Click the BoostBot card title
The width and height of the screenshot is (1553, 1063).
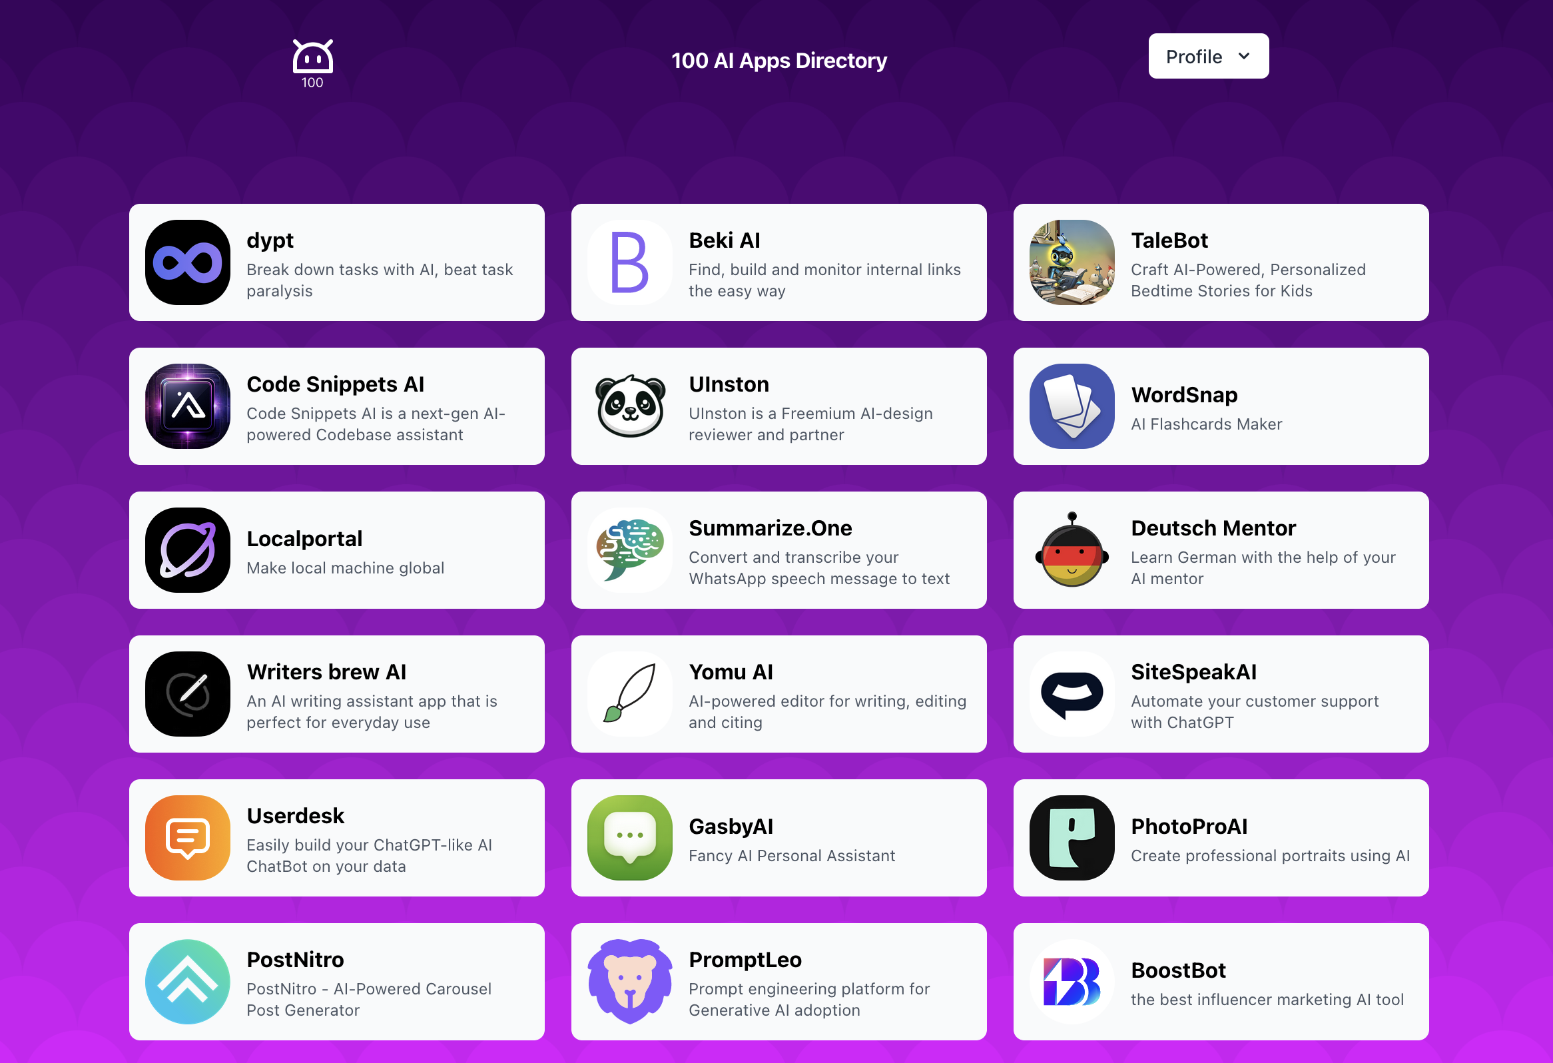[1178, 970]
